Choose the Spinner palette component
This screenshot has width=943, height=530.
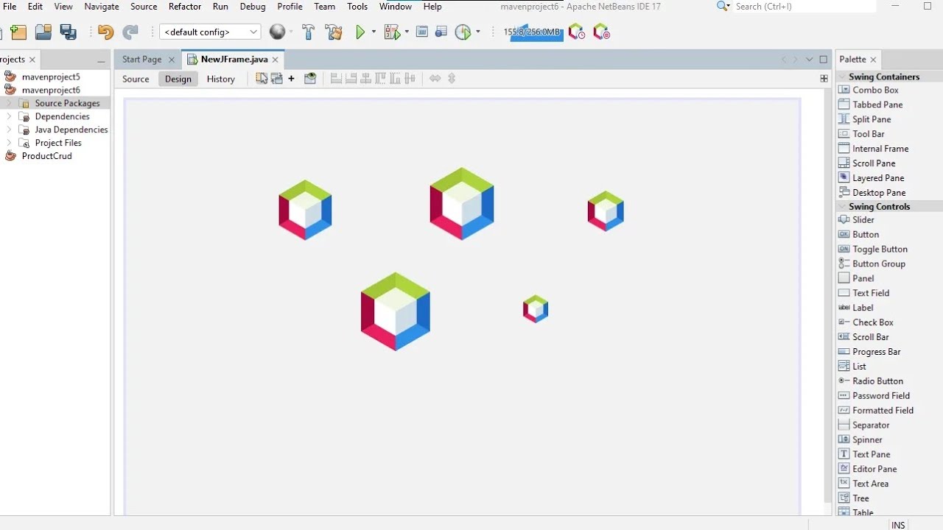866,439
